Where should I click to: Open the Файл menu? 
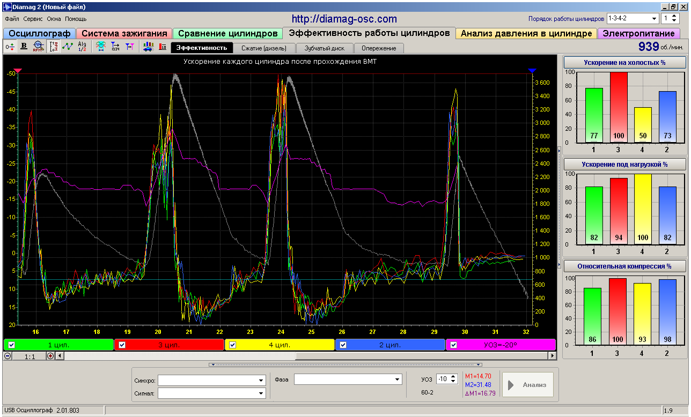[x=12, y=19]
